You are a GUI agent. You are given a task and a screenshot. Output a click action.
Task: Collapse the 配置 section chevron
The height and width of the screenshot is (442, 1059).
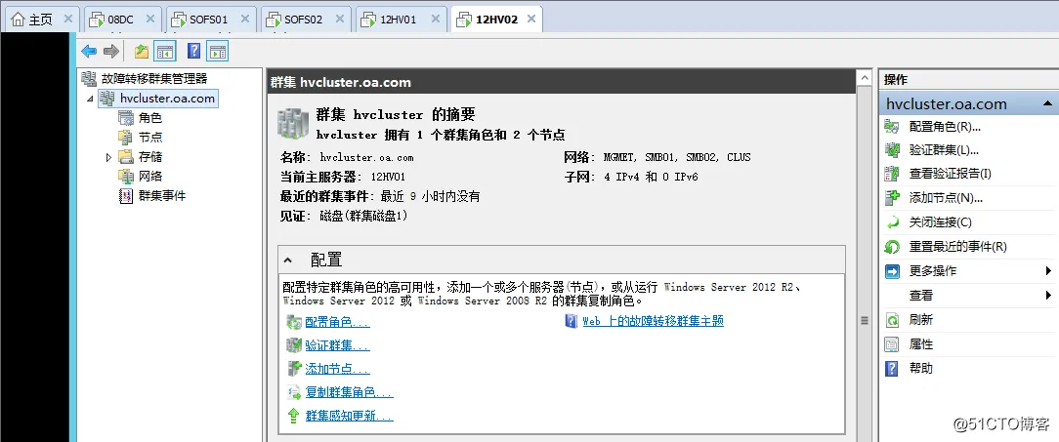(288, 260)
